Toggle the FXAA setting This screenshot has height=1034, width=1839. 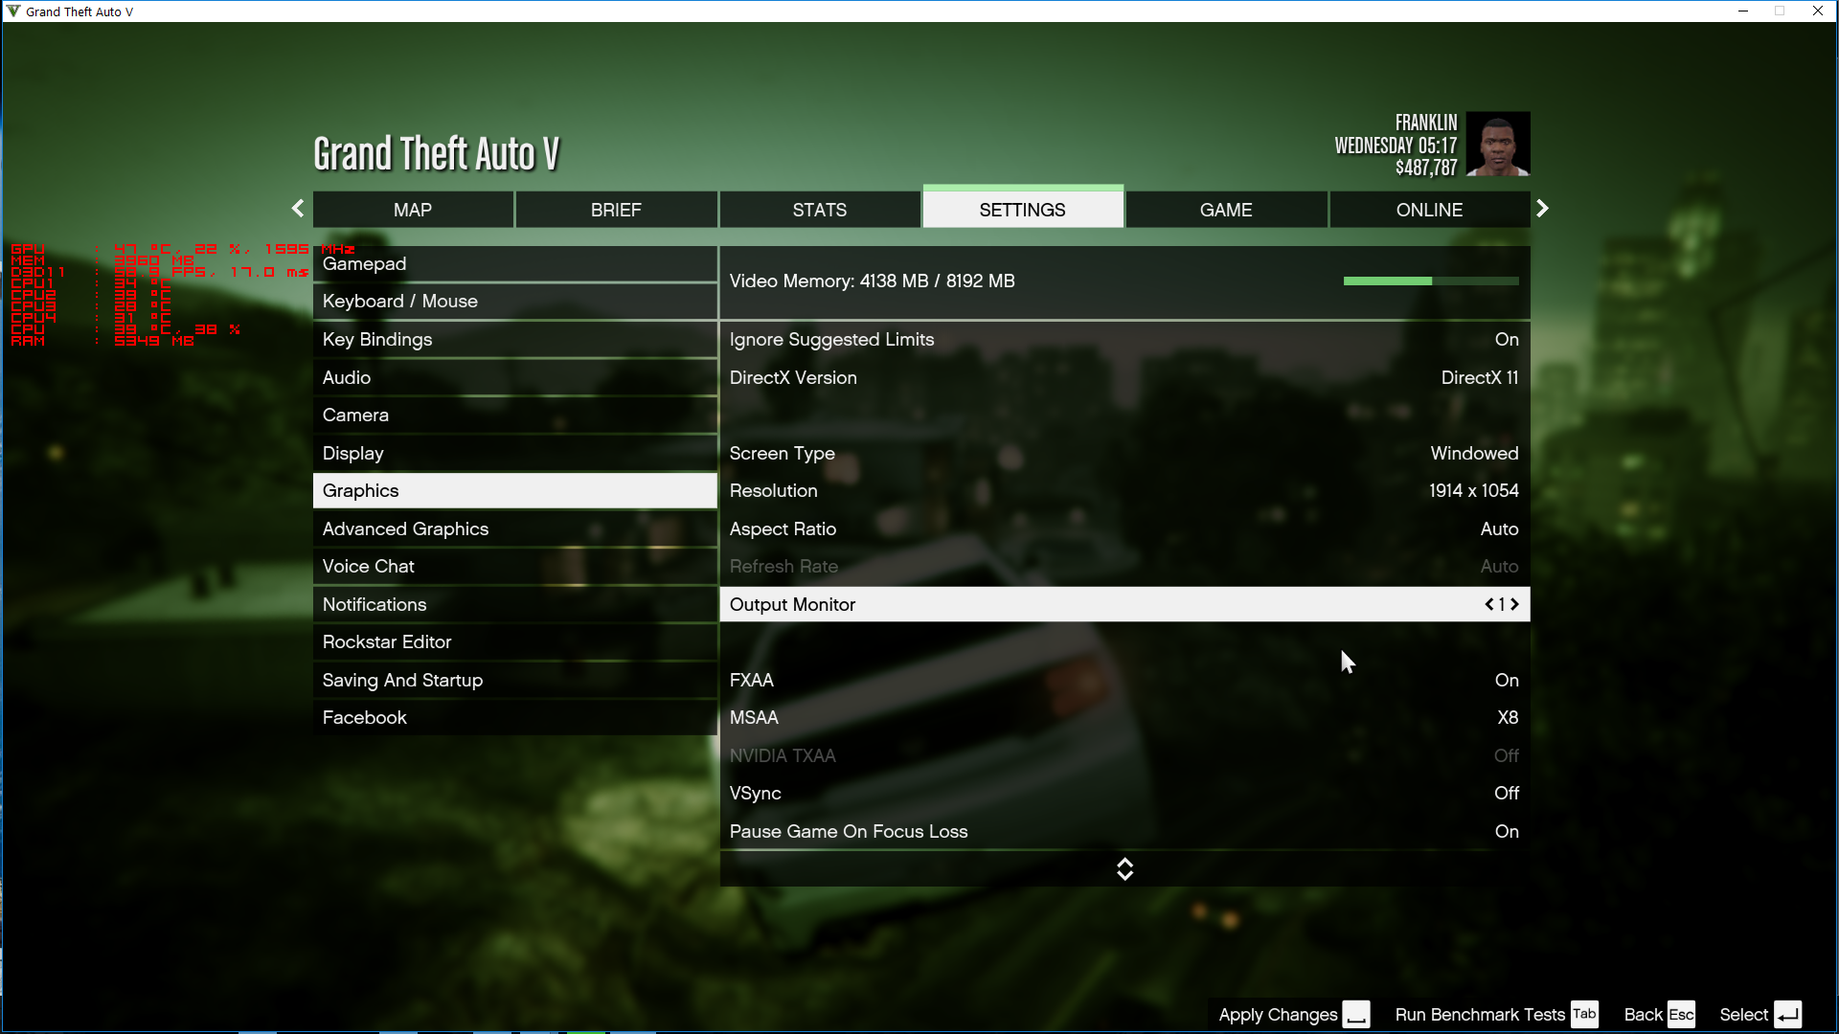point(1124,680)
